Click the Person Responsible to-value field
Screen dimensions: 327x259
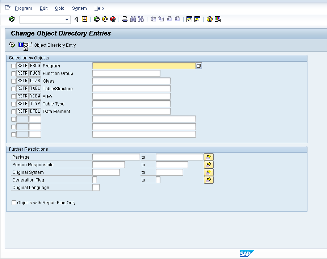pyautogui.click(x=172, y=164)
